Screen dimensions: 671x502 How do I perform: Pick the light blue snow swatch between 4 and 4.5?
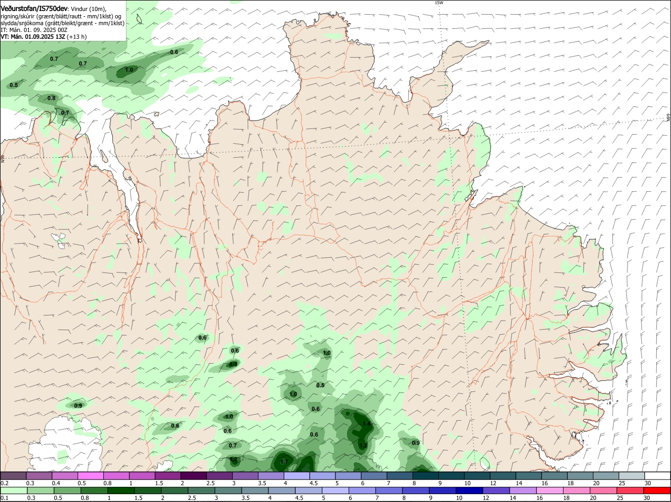click(297, 476)
